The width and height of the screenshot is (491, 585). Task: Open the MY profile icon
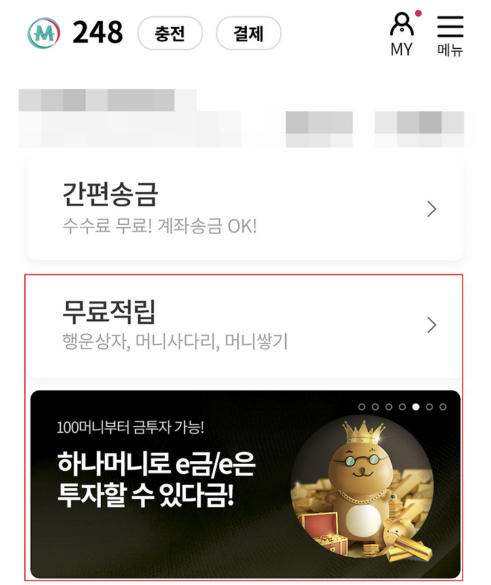[403, 33]
